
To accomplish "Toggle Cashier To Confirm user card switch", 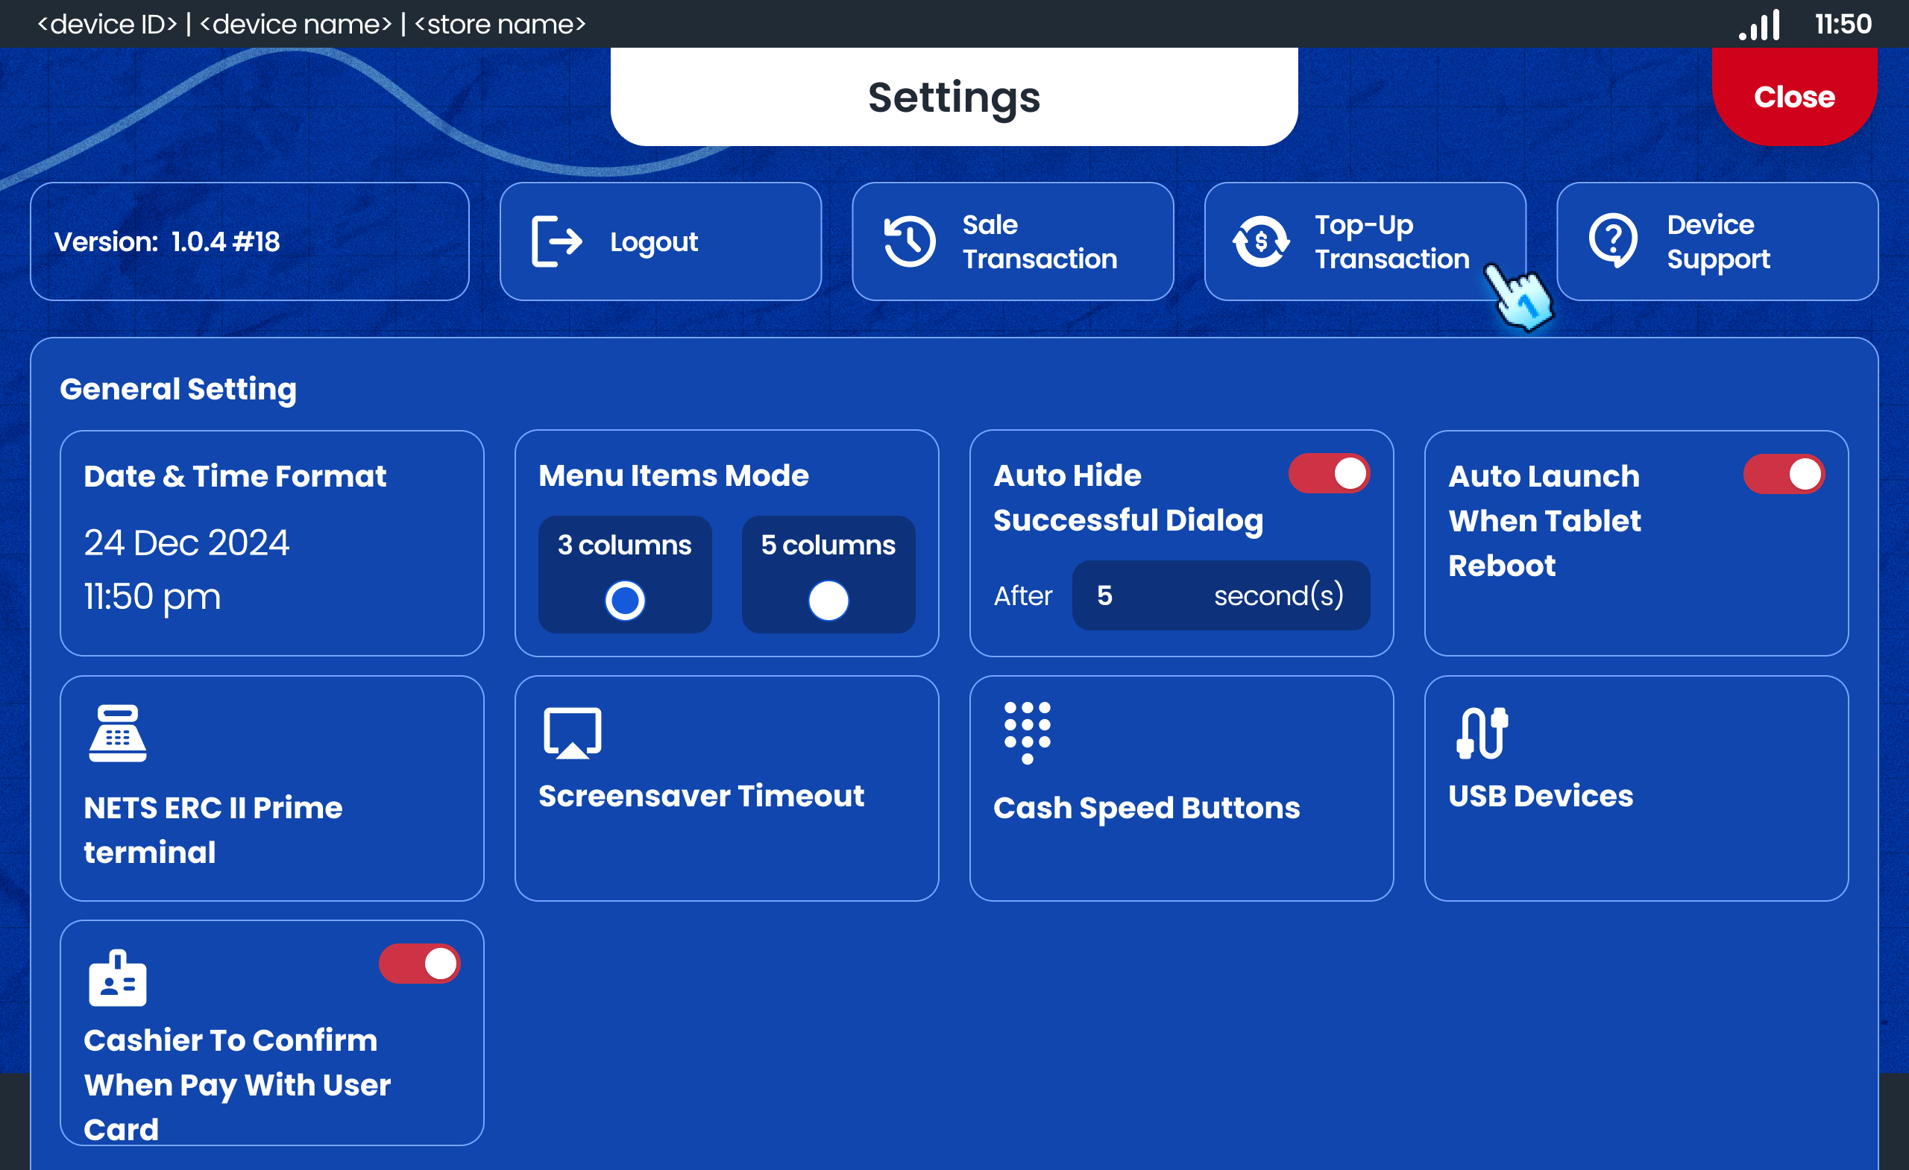I will tap(419, 964).
